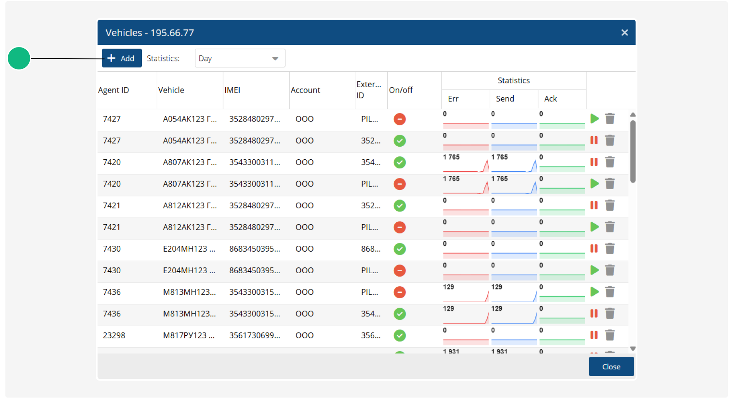729x399 pixels.
Task: Click the scrollbar up arrow
Action: pyautogui.click(x=633, y=115)
